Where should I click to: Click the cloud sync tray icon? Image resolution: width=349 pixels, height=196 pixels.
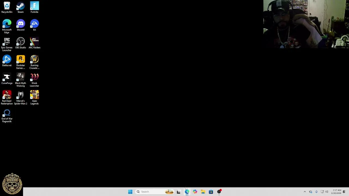click(x=311, y=192)
